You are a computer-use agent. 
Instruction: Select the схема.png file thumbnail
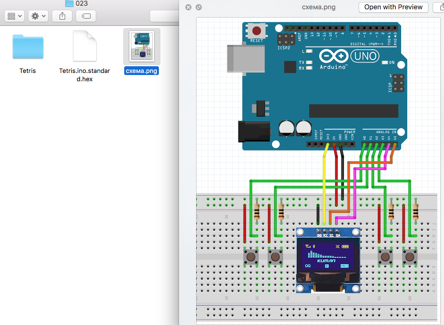tap(141, 47)
